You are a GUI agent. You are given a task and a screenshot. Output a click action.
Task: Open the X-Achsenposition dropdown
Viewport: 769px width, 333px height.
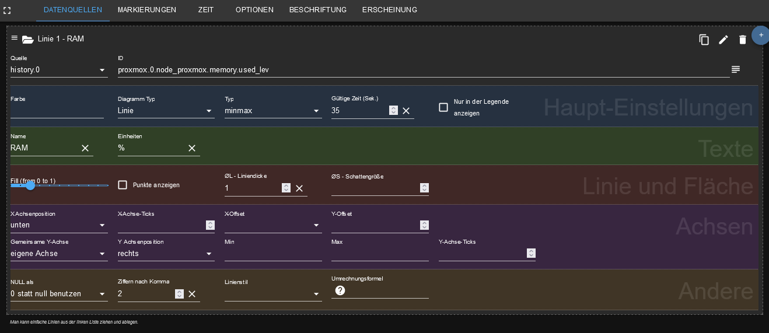(x=59, y=225)
